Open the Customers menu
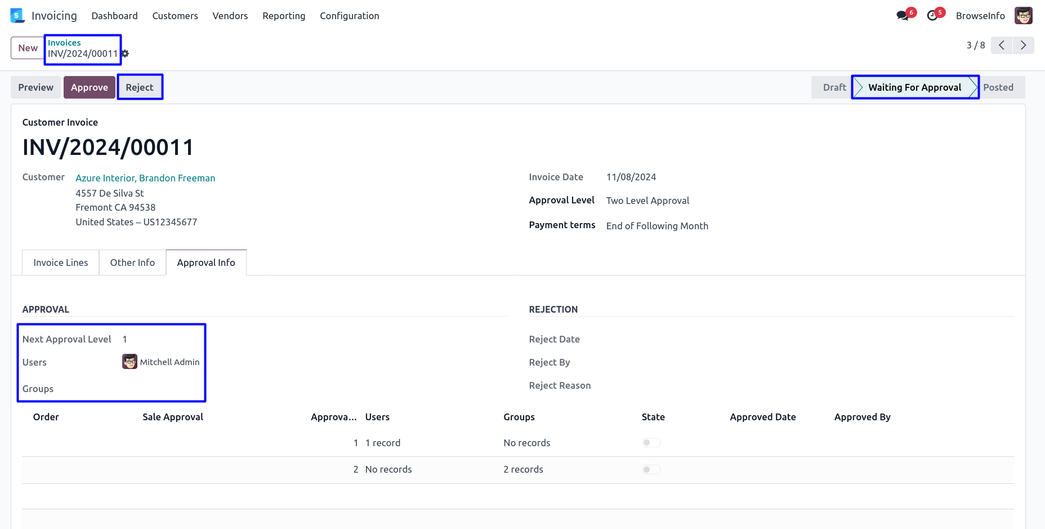 tap(175, 16)
